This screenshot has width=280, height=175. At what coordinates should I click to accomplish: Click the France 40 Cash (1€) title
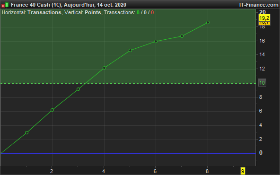coord(36,5)
